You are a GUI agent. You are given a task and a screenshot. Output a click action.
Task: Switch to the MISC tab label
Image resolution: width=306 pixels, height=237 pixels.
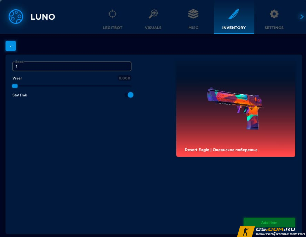click(194, 28)
